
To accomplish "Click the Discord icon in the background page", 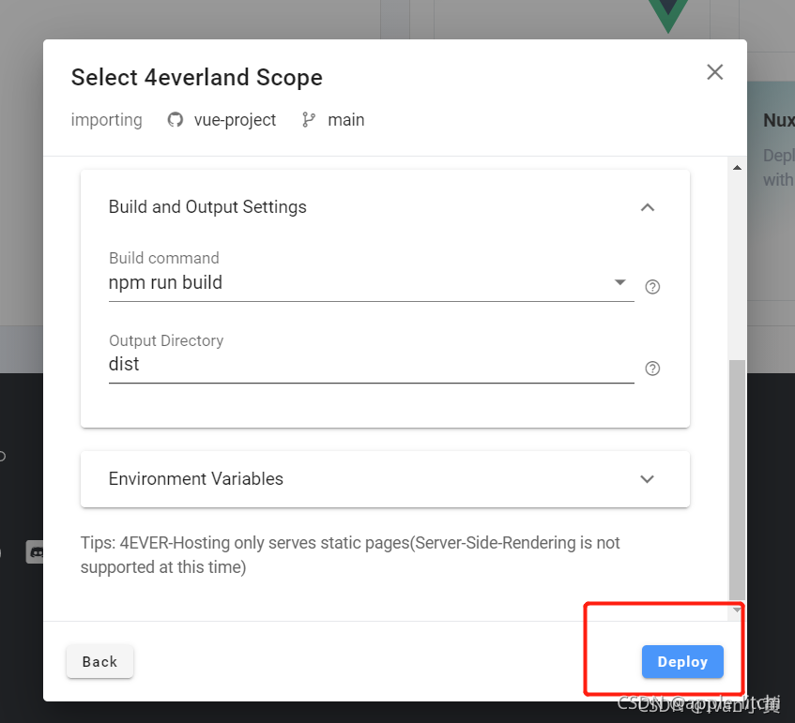I will pyautogui.click(x=35, y=551).
